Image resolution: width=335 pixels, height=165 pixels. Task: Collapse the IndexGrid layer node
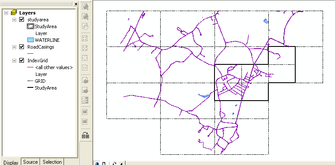pyautogui.click(x=14, y=61)
